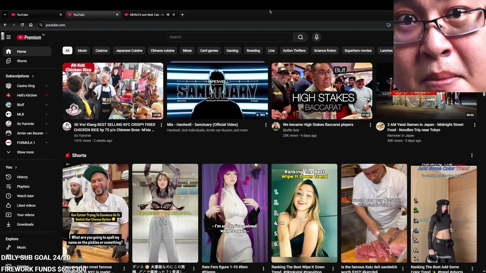Select the Live filter chip
The height and width of the screenshot is (273, 486).
point(271,51)
